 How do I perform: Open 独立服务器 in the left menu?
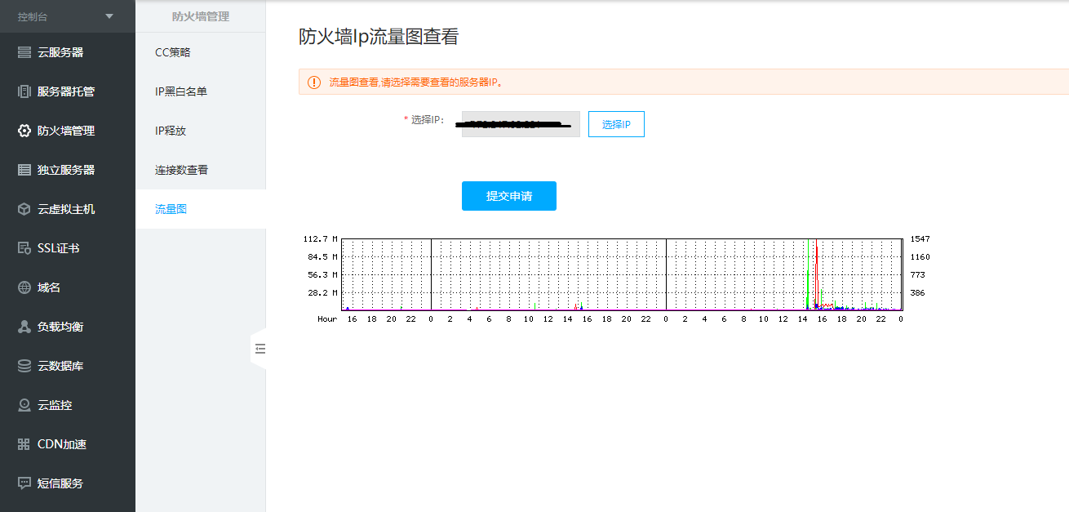tap(68, 170)
